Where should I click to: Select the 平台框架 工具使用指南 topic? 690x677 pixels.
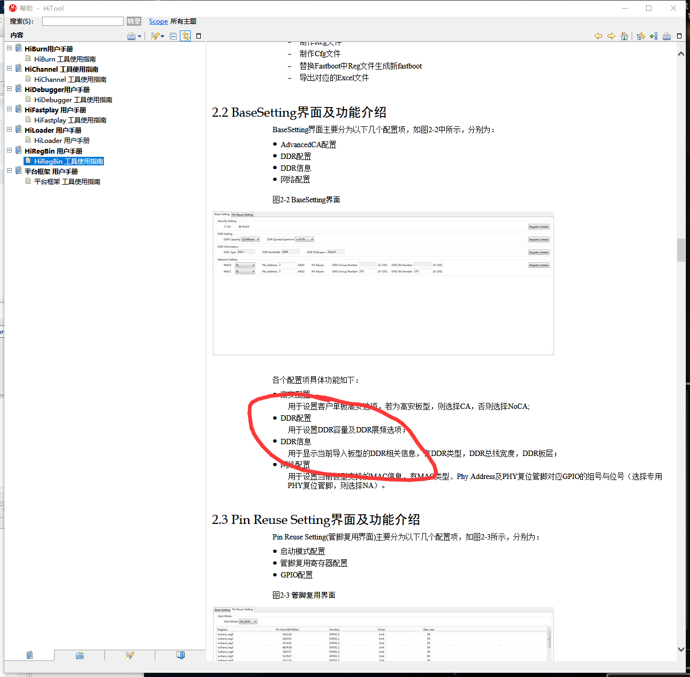coord(66,181)
